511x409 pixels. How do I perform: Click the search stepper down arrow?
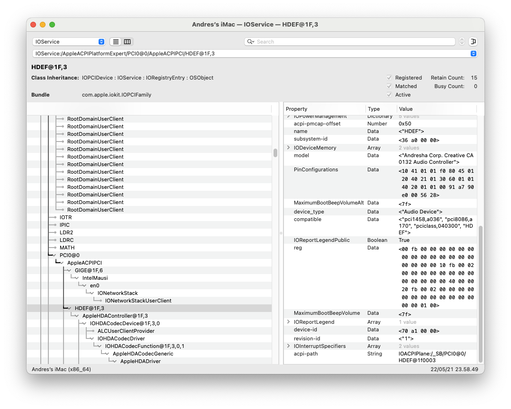coord(461,44)
